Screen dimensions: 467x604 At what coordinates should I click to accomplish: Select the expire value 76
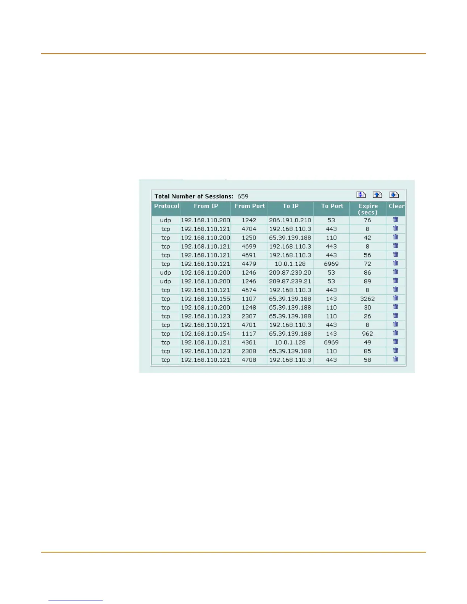point(367,220)
